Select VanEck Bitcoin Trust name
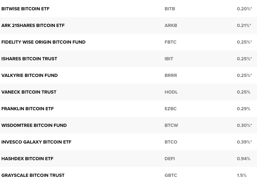The width and height of the screenshot is (257, 182). 29,92
